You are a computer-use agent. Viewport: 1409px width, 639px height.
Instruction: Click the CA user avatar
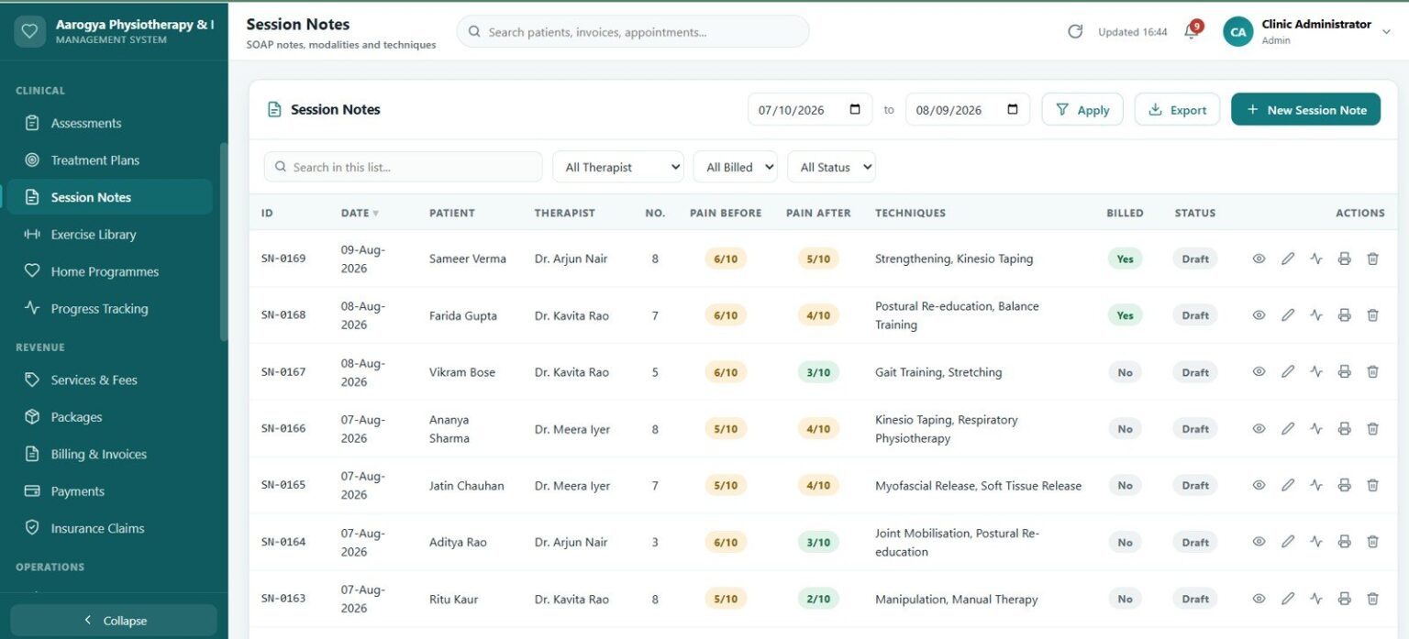(1237, 32)
